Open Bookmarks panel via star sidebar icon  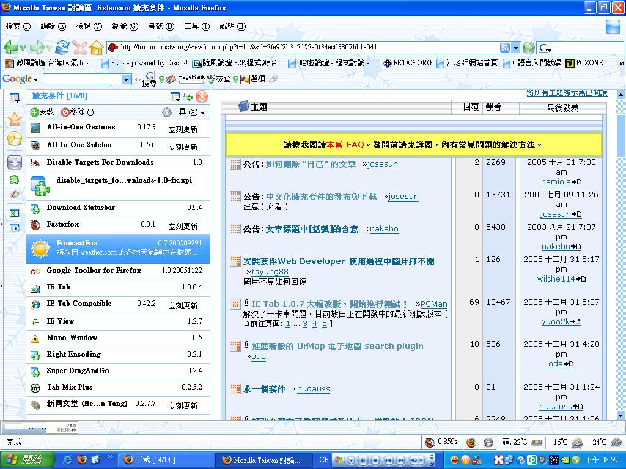click(15, 119)
